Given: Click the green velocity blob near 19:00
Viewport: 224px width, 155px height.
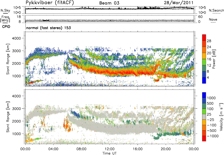Looking at the screenshot, I should pos(157,138).
